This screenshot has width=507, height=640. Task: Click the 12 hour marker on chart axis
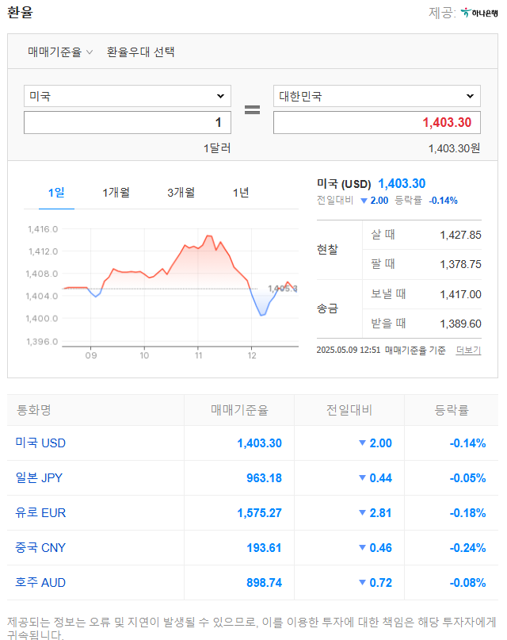point(252,355)
